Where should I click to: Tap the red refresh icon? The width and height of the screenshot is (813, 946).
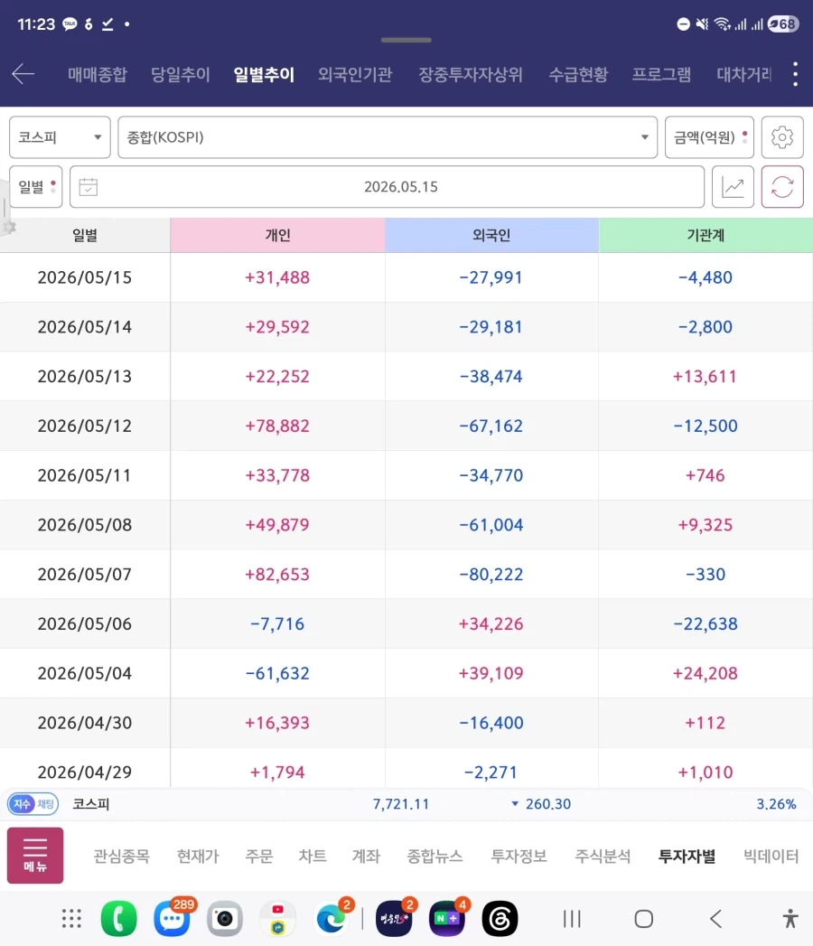click(782, 187)
